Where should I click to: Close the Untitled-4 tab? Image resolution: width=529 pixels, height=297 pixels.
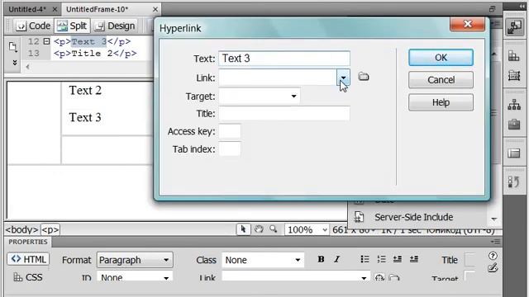pos(55,9)
